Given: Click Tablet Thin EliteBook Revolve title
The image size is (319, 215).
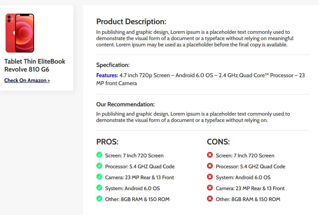Looking at the screenshot, I should point(35,65).
